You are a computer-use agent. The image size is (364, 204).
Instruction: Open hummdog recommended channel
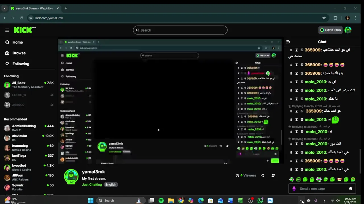pyautogui.click(x=29, y=148)
